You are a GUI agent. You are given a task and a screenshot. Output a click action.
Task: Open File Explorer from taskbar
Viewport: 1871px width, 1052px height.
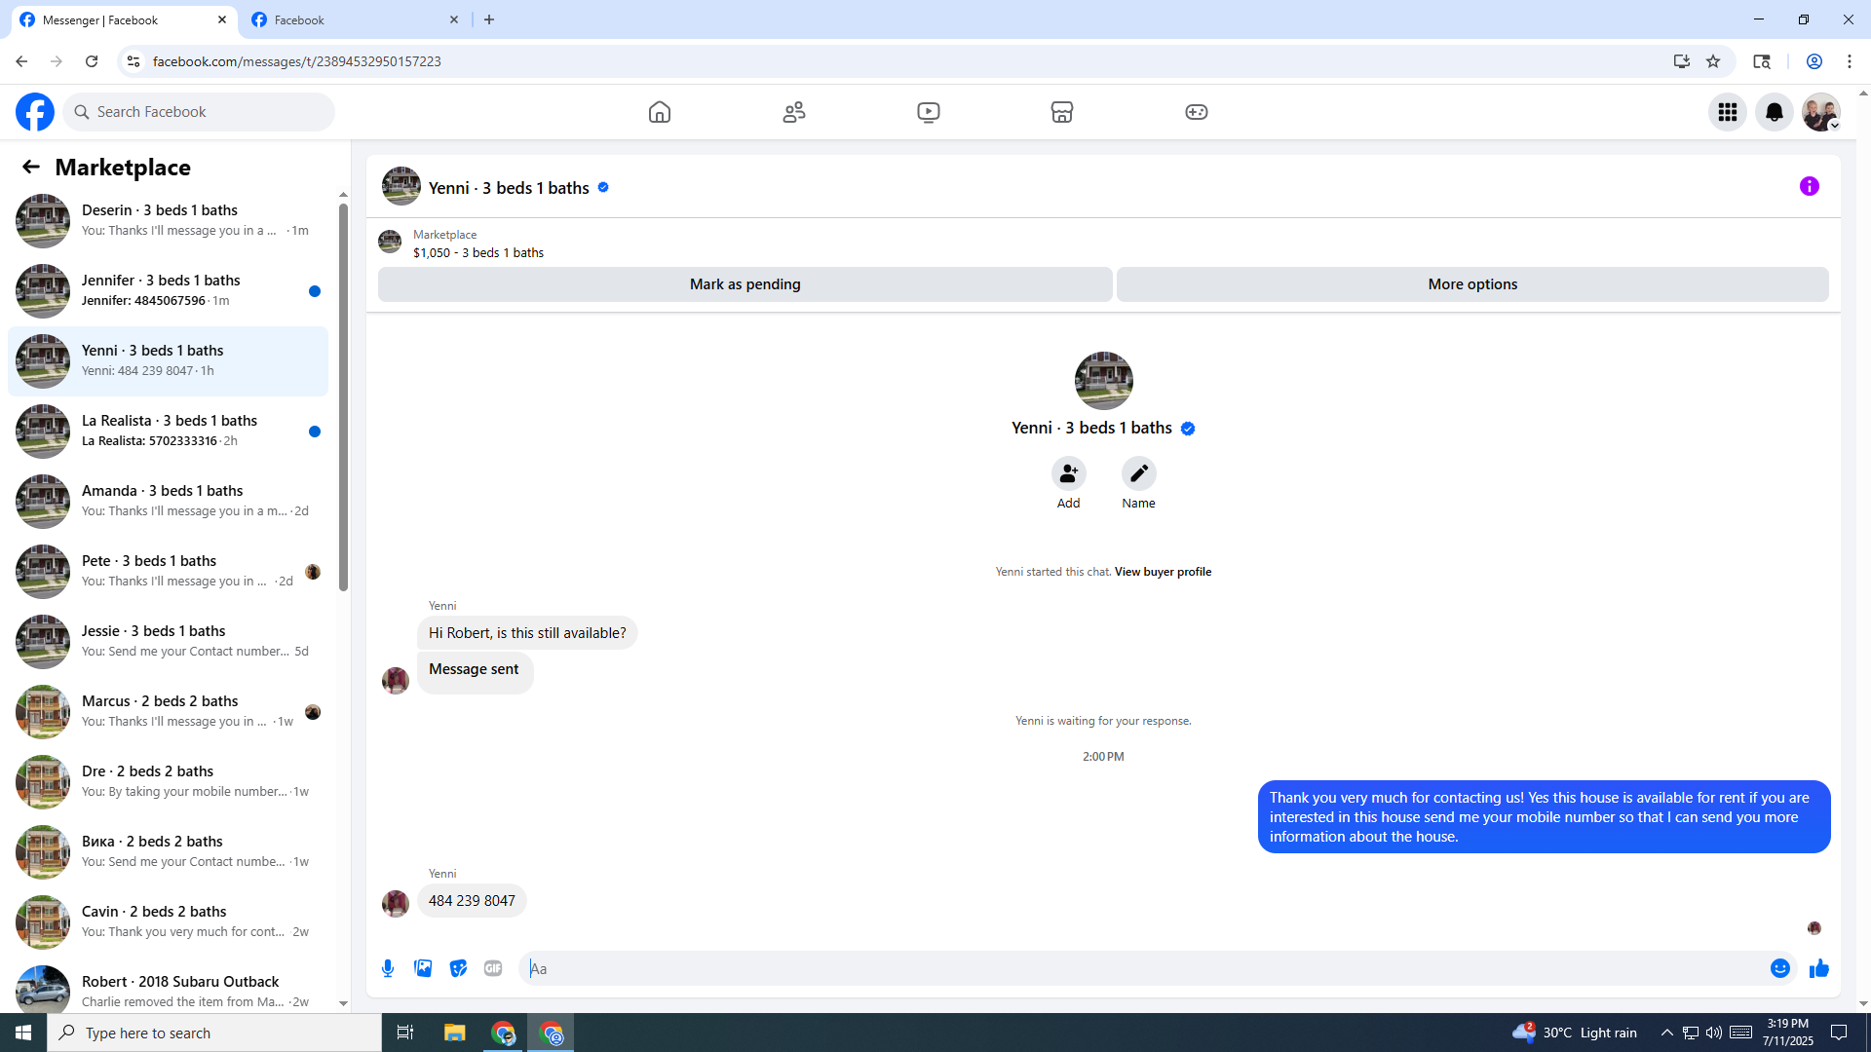pos(455,1033)
